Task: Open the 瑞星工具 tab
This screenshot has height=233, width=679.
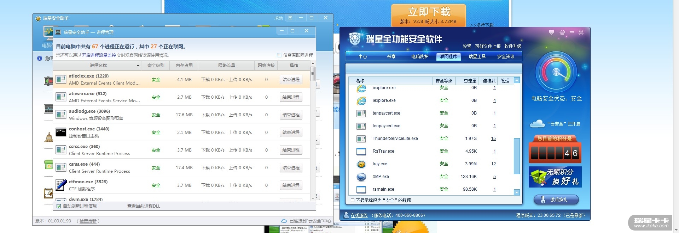Action: coord(477,56)
